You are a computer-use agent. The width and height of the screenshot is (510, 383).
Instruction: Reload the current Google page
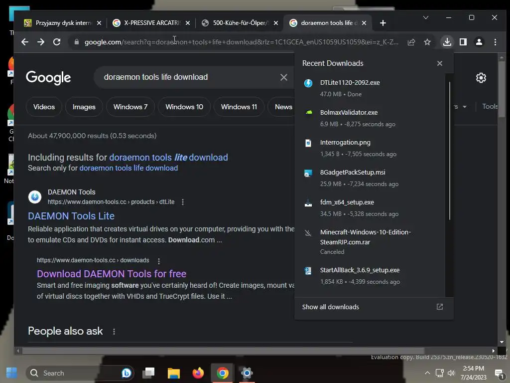pos(57,42)
